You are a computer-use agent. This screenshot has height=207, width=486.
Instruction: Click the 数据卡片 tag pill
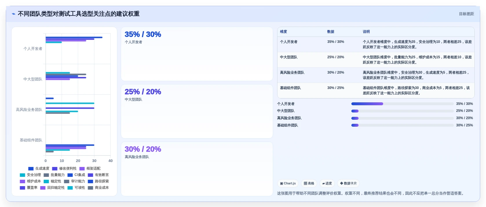click(x=348, y=183)
